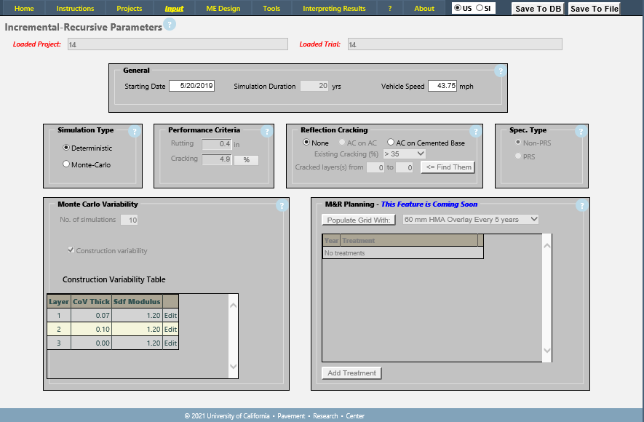Viewport: 644px width, 422px height.
Task: Click Edit link for layer 2
Action: (170, 329)
